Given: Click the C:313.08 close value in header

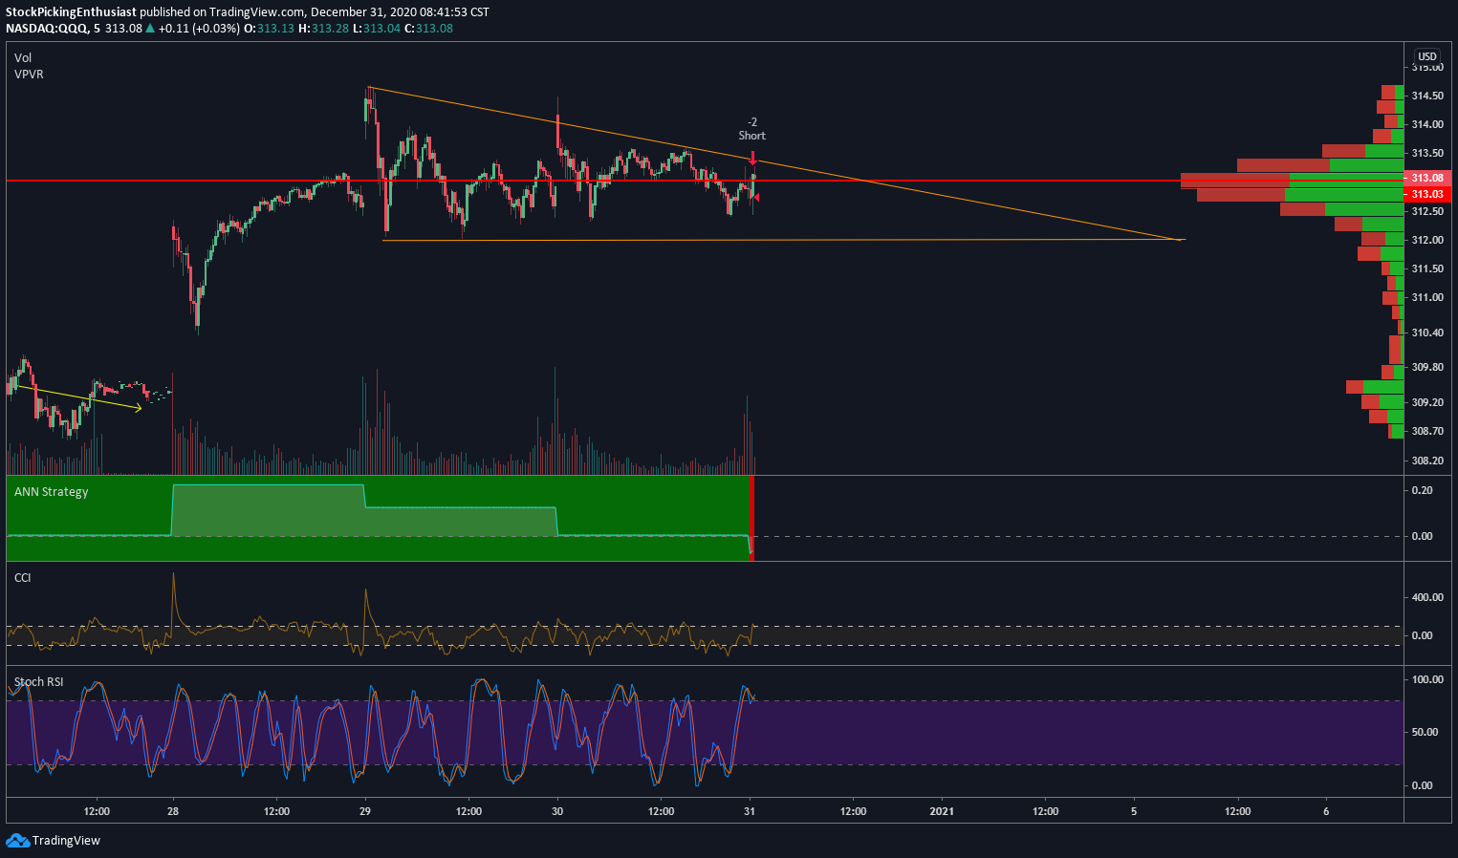Looking at the screenshot, I should click(x=428, y=28).
